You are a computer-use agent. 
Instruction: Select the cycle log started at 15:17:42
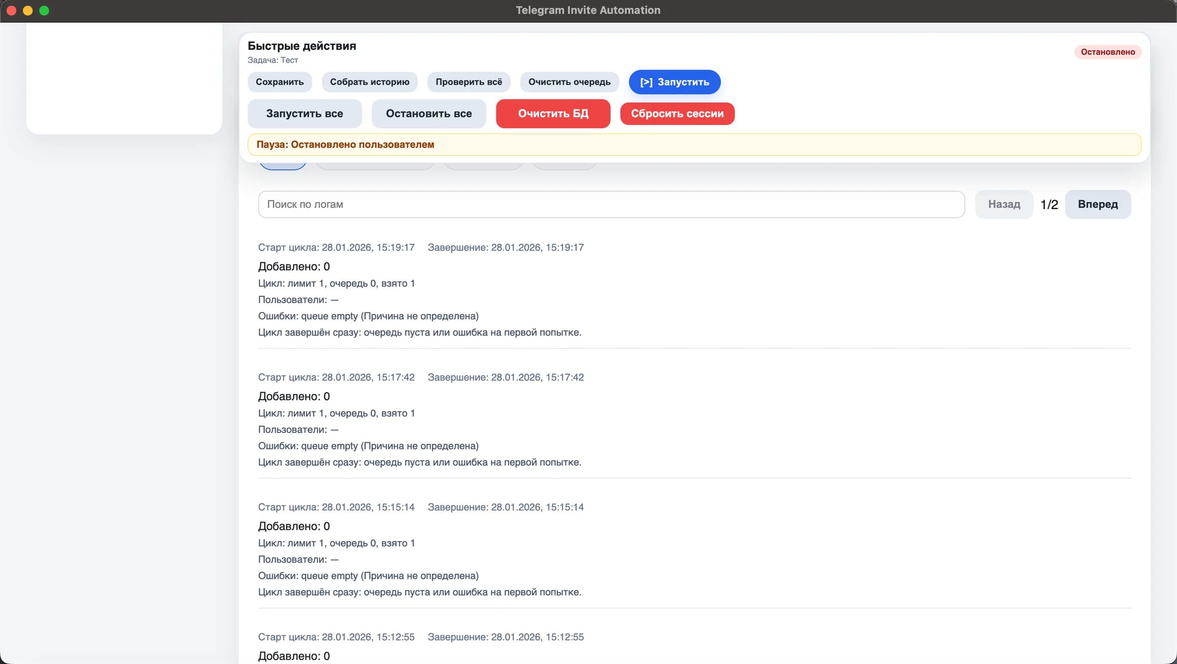694,419
